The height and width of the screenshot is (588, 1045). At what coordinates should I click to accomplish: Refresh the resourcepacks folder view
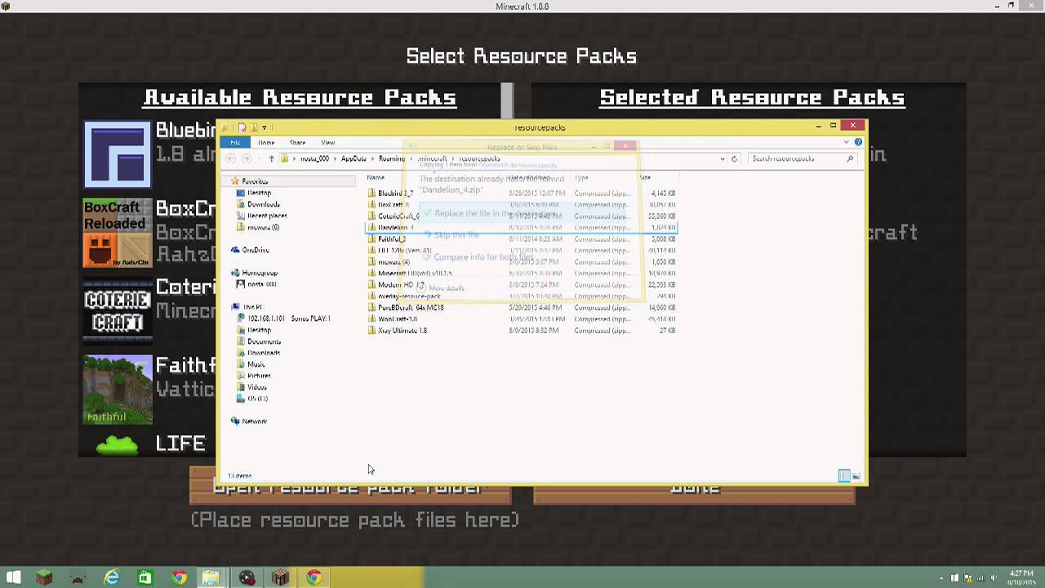tap(734, 158)
